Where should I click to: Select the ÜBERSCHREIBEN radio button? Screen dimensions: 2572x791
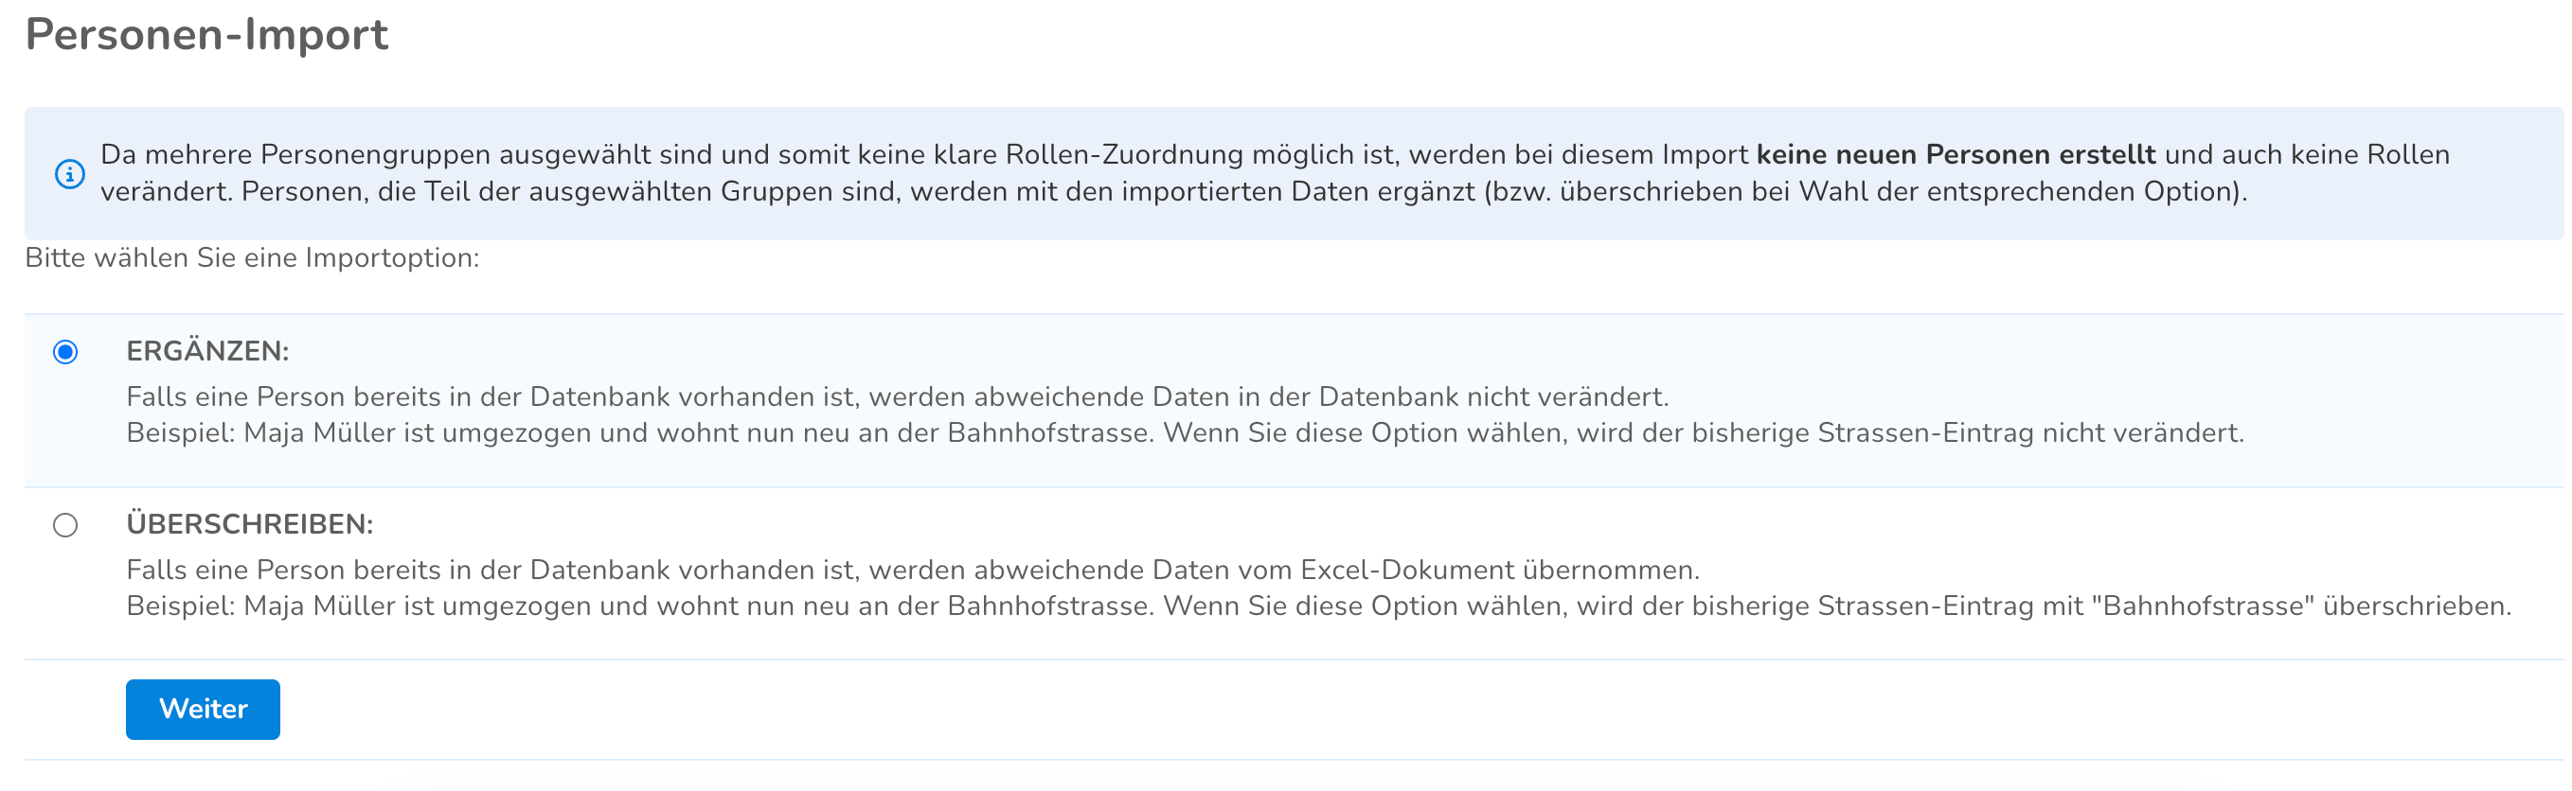(65, 525)
